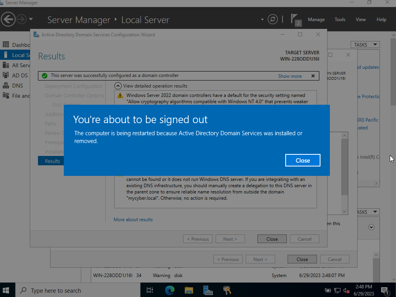Click the taskbar search box
Screen dimensions: 396x297
(78, 290)
